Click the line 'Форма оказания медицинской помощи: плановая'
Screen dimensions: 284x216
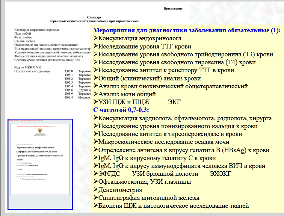48,56
